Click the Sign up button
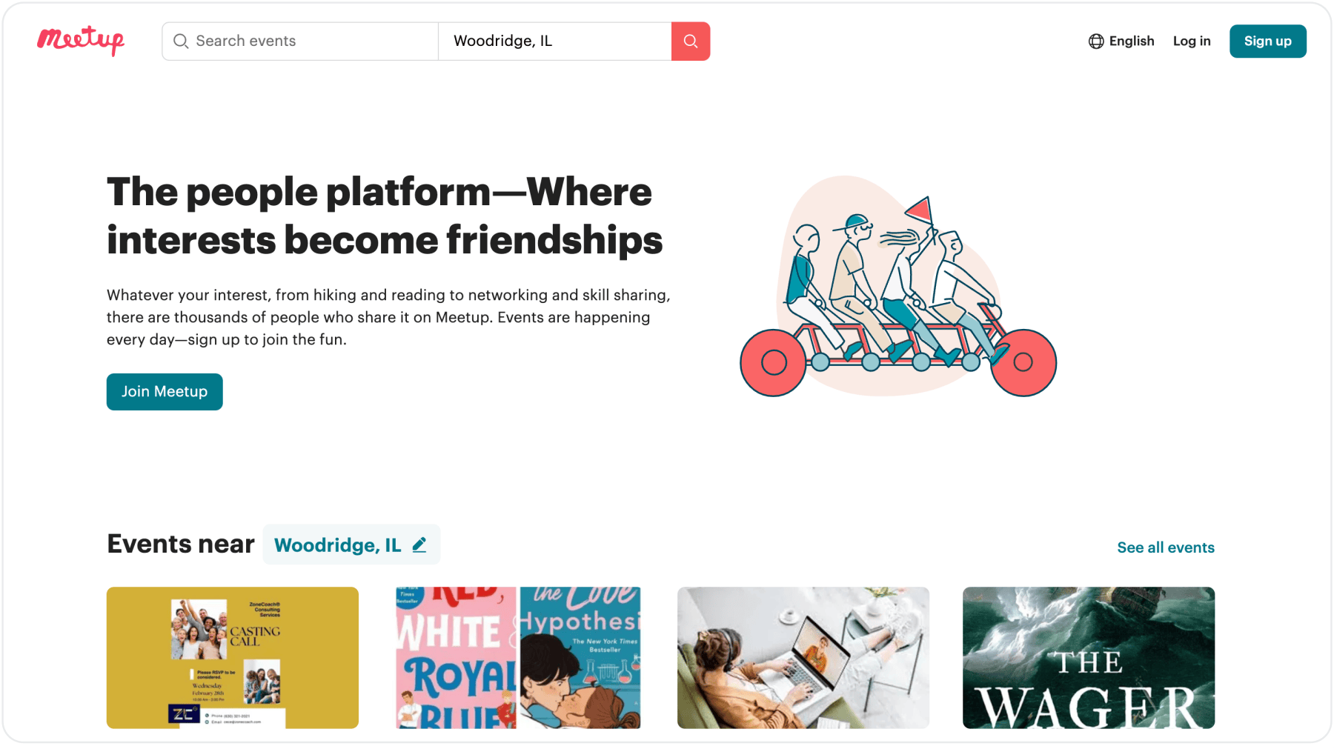1334x749 pixels. (1267, 41)
